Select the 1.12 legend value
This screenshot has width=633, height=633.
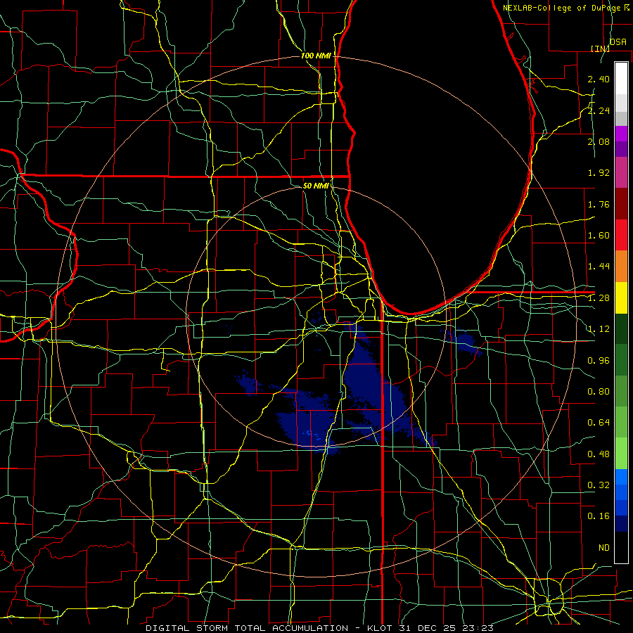(599, 329)
